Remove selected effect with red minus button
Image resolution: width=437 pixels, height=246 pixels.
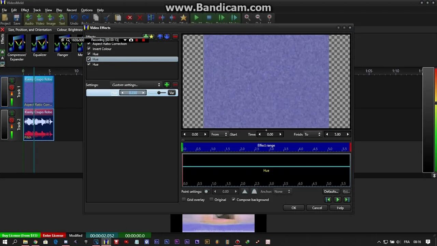coord(175,37)
